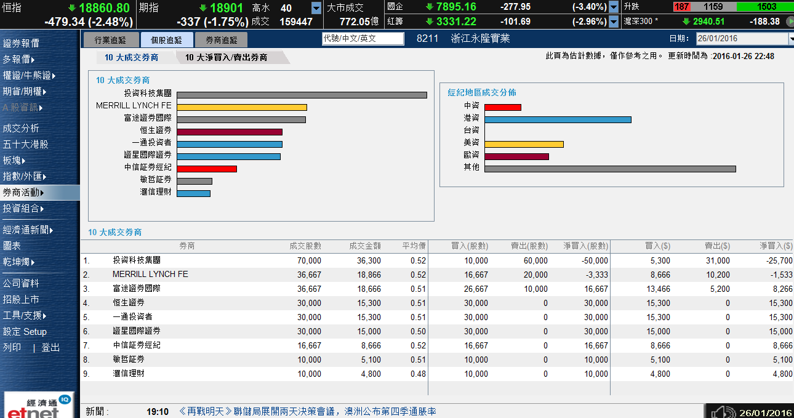
Task: Click 滙信理財 in the table
Action: point(129,374)
